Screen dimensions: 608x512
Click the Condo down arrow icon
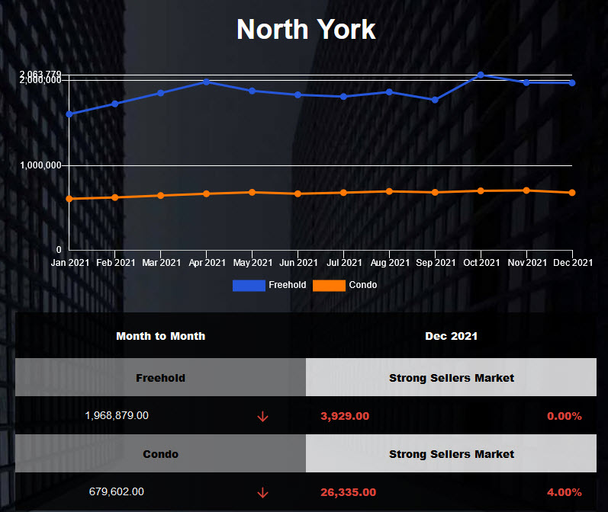coord(263,493)
